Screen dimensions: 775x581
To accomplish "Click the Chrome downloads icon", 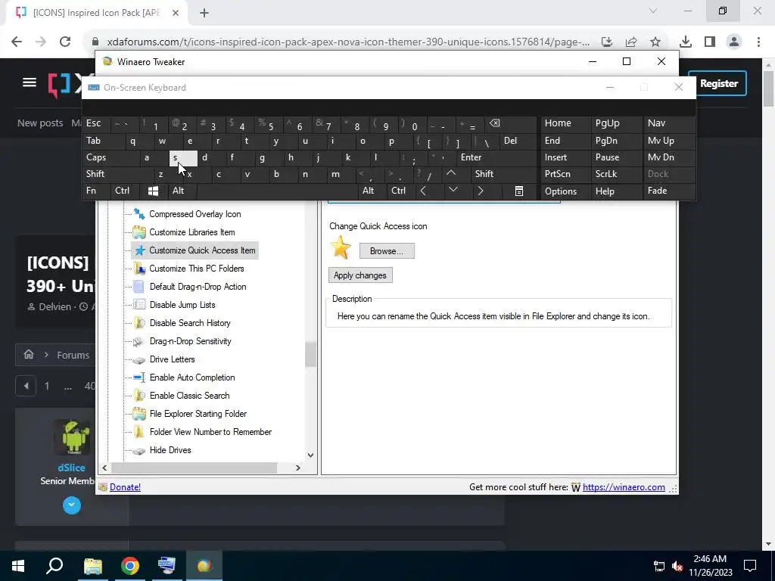I will pyautogui.click(x=686, y=42).
